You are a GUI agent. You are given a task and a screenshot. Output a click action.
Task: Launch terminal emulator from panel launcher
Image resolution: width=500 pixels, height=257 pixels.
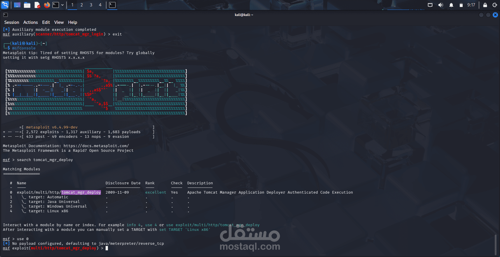click(x=56, y=5)
